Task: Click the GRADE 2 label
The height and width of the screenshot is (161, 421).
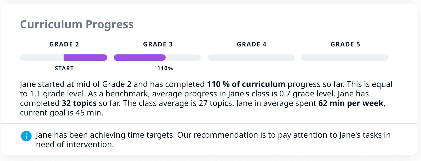Action: [64, 44]
